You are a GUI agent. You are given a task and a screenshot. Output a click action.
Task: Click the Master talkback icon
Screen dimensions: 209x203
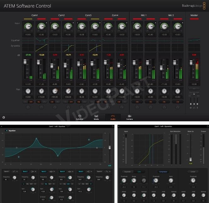197,108
